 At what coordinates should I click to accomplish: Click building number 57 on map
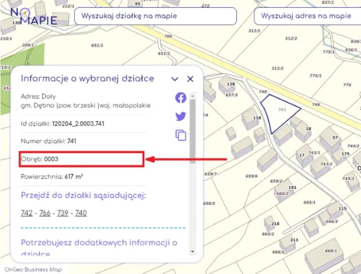(x=335, y=138)
